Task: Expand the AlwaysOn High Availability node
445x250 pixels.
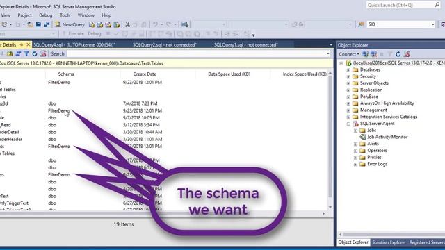Action: point(348,103)
